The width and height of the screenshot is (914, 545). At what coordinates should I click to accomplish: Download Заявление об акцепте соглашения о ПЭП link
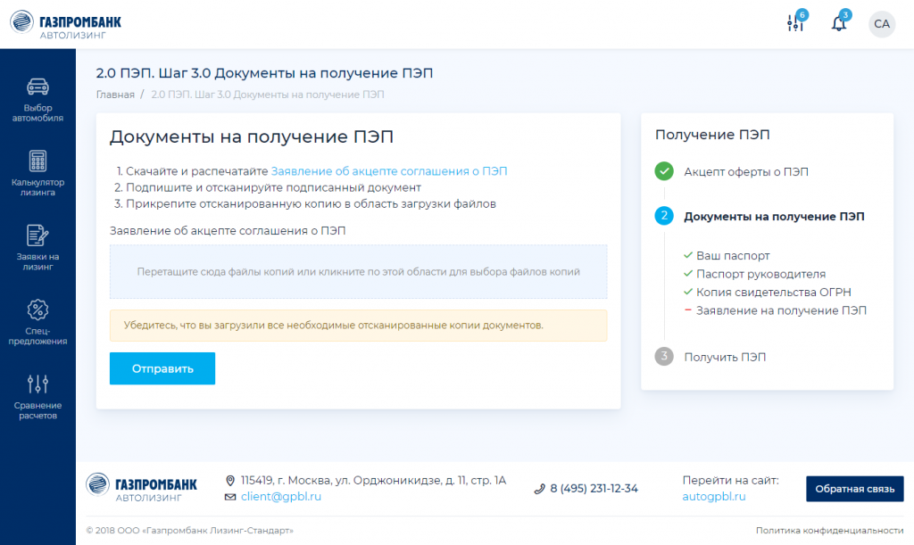(x=389, y=171)
